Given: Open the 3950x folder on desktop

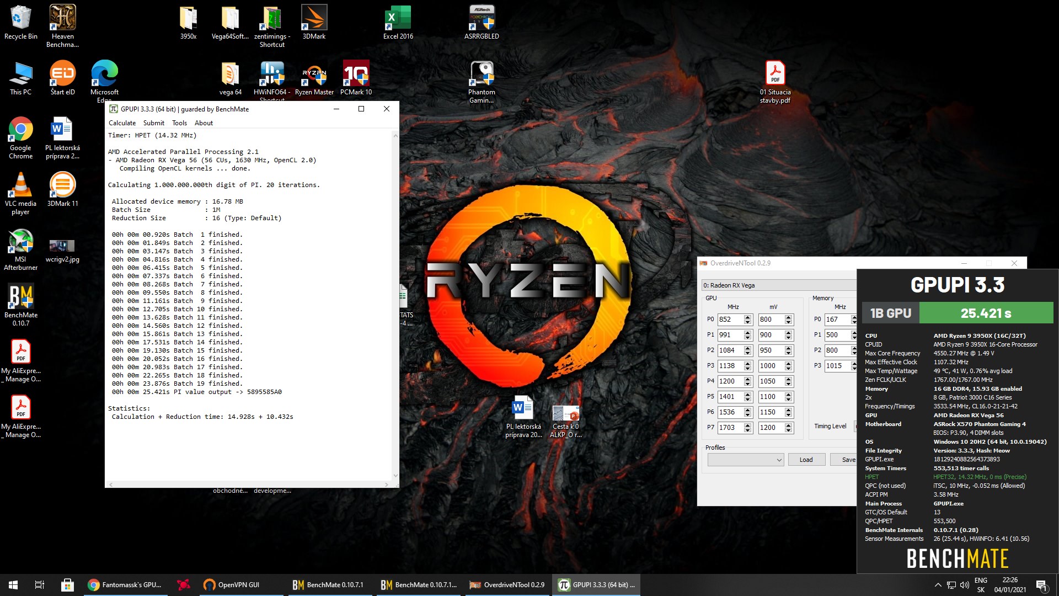Looking at the screenshot, I should click(188, 22).
